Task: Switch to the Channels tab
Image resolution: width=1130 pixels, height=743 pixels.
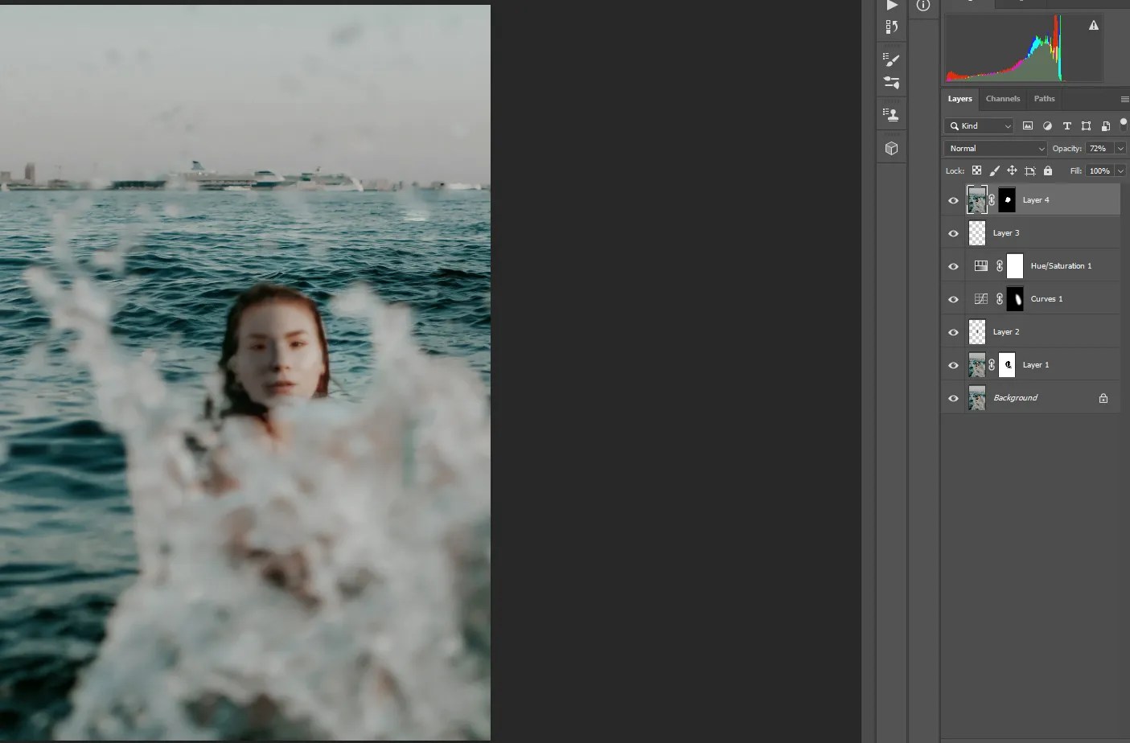Action: tap(1002, 98)
